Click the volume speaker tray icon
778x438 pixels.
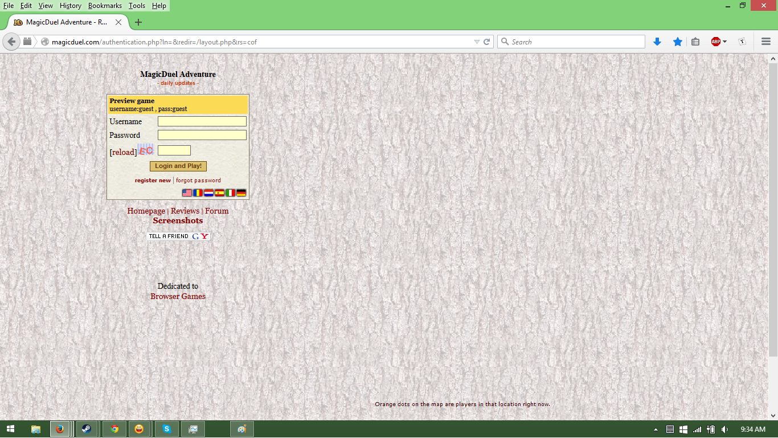[x=724, y=429]
